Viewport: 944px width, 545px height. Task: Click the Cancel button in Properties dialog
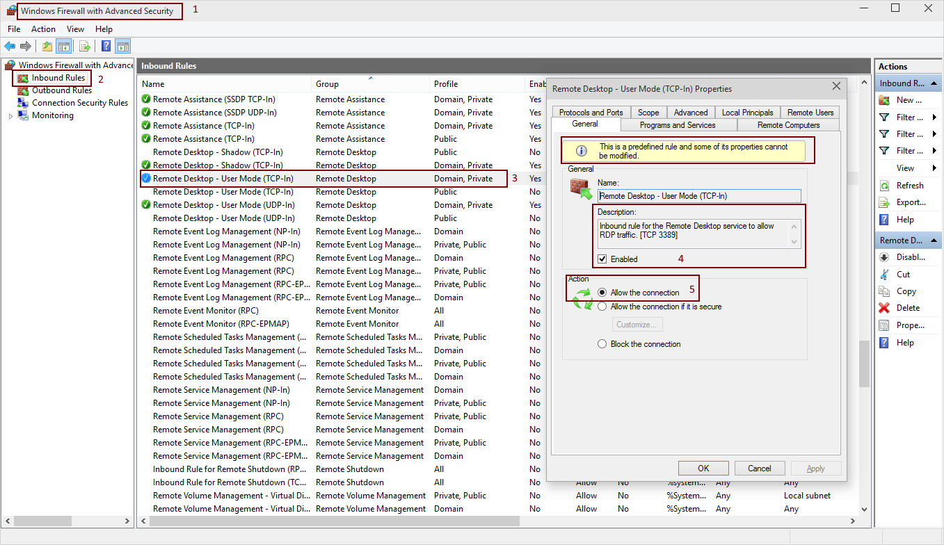pos(760,469)
